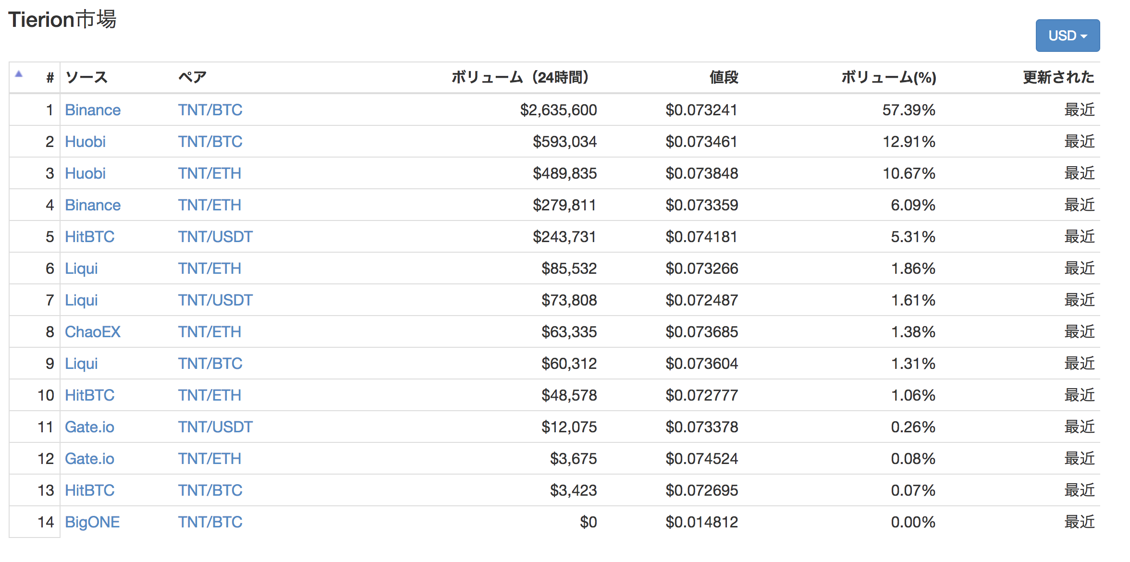Open the TNT/ETH pair in row 4
Viewport: 1130px width, 562px height.
pyautogui.click(x=209, y=205)
